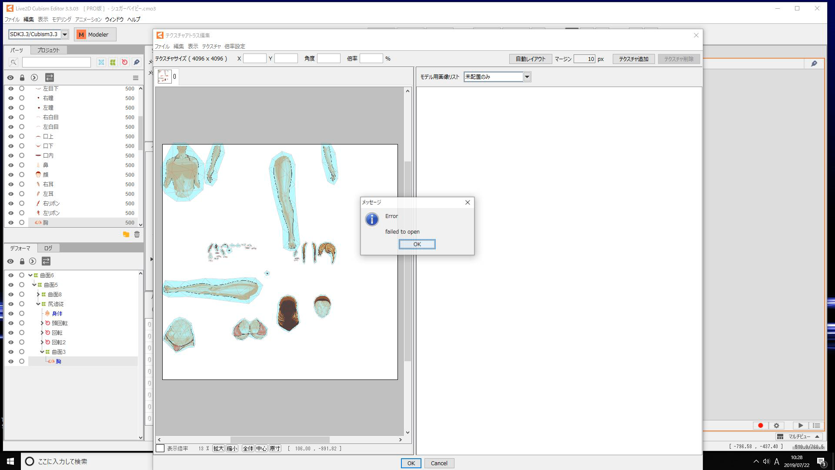Toggle visibility eye for 口上 part
The height and width of the screenshot is (470, 835).
[11, 136]
